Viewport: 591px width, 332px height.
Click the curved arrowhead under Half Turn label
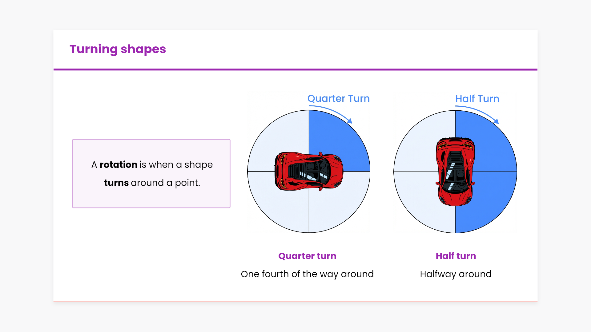pos(496,121)
